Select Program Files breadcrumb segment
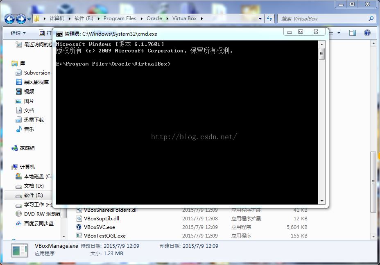Screen dimensions: 380x265 point(120,18)
